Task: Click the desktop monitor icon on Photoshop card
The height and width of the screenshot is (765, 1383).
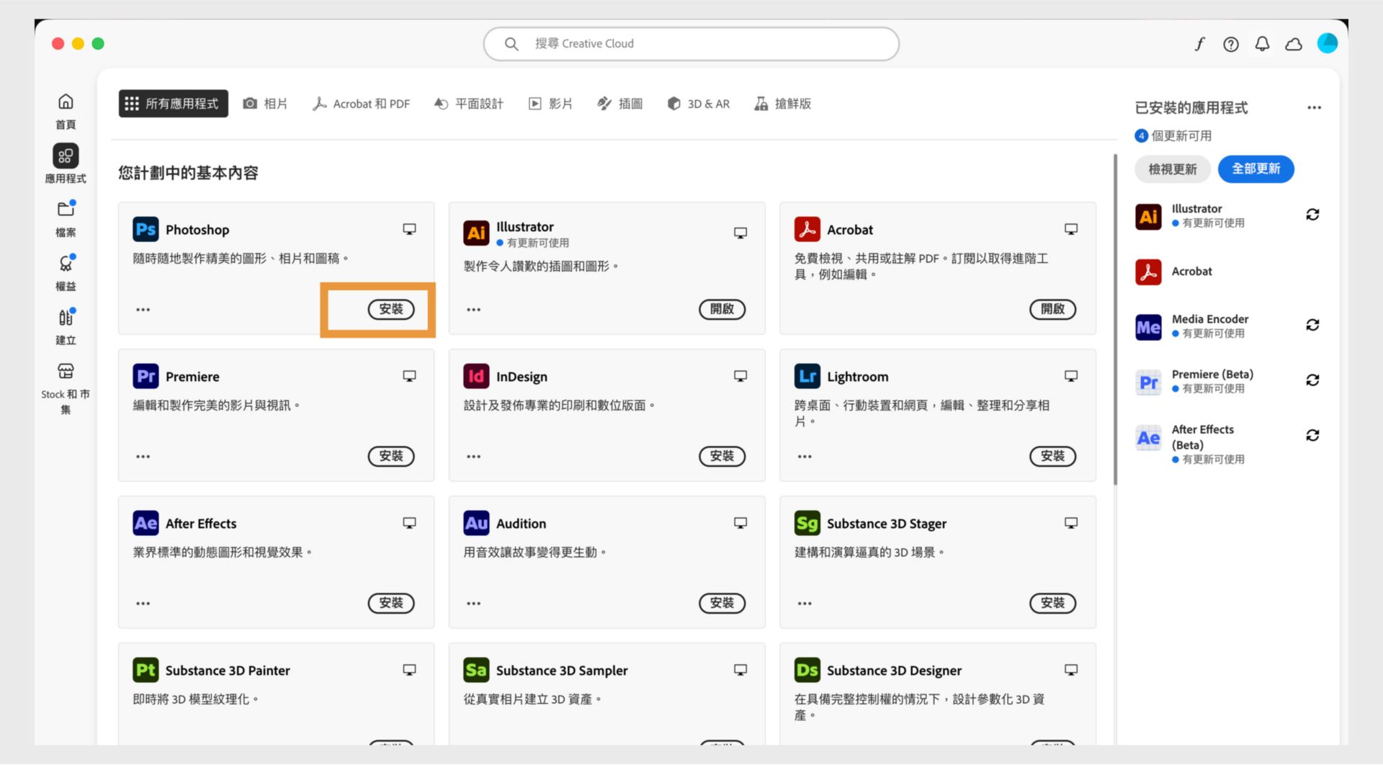Action: (x=409, y=229)
